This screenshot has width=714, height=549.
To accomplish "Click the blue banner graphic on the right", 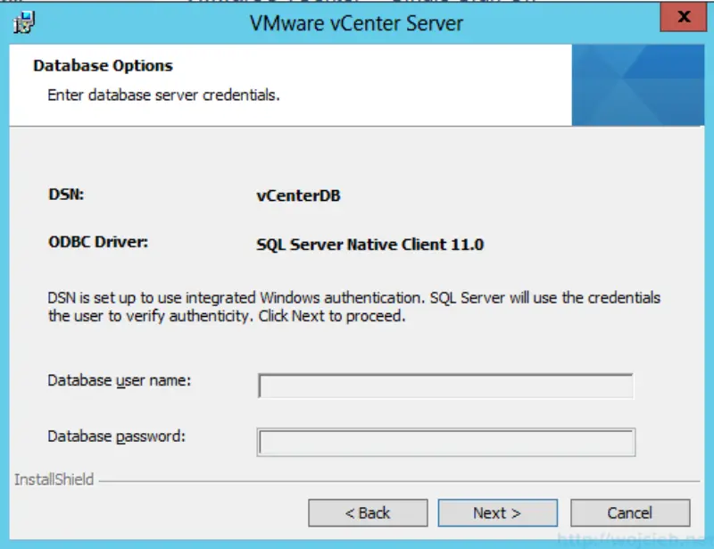I will [636, 85].
